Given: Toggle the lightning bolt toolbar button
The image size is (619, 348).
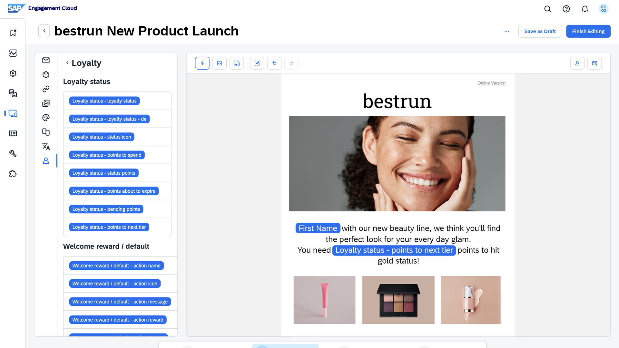Looking at the screenshot, I should pyautogui.click(x=202, y=63).
